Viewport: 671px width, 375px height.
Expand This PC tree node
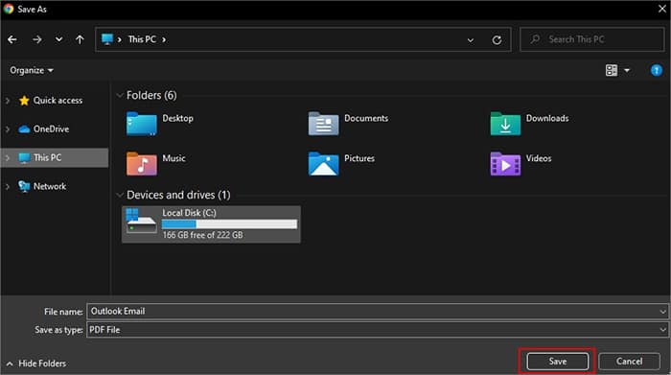click(x=8, y=158)
